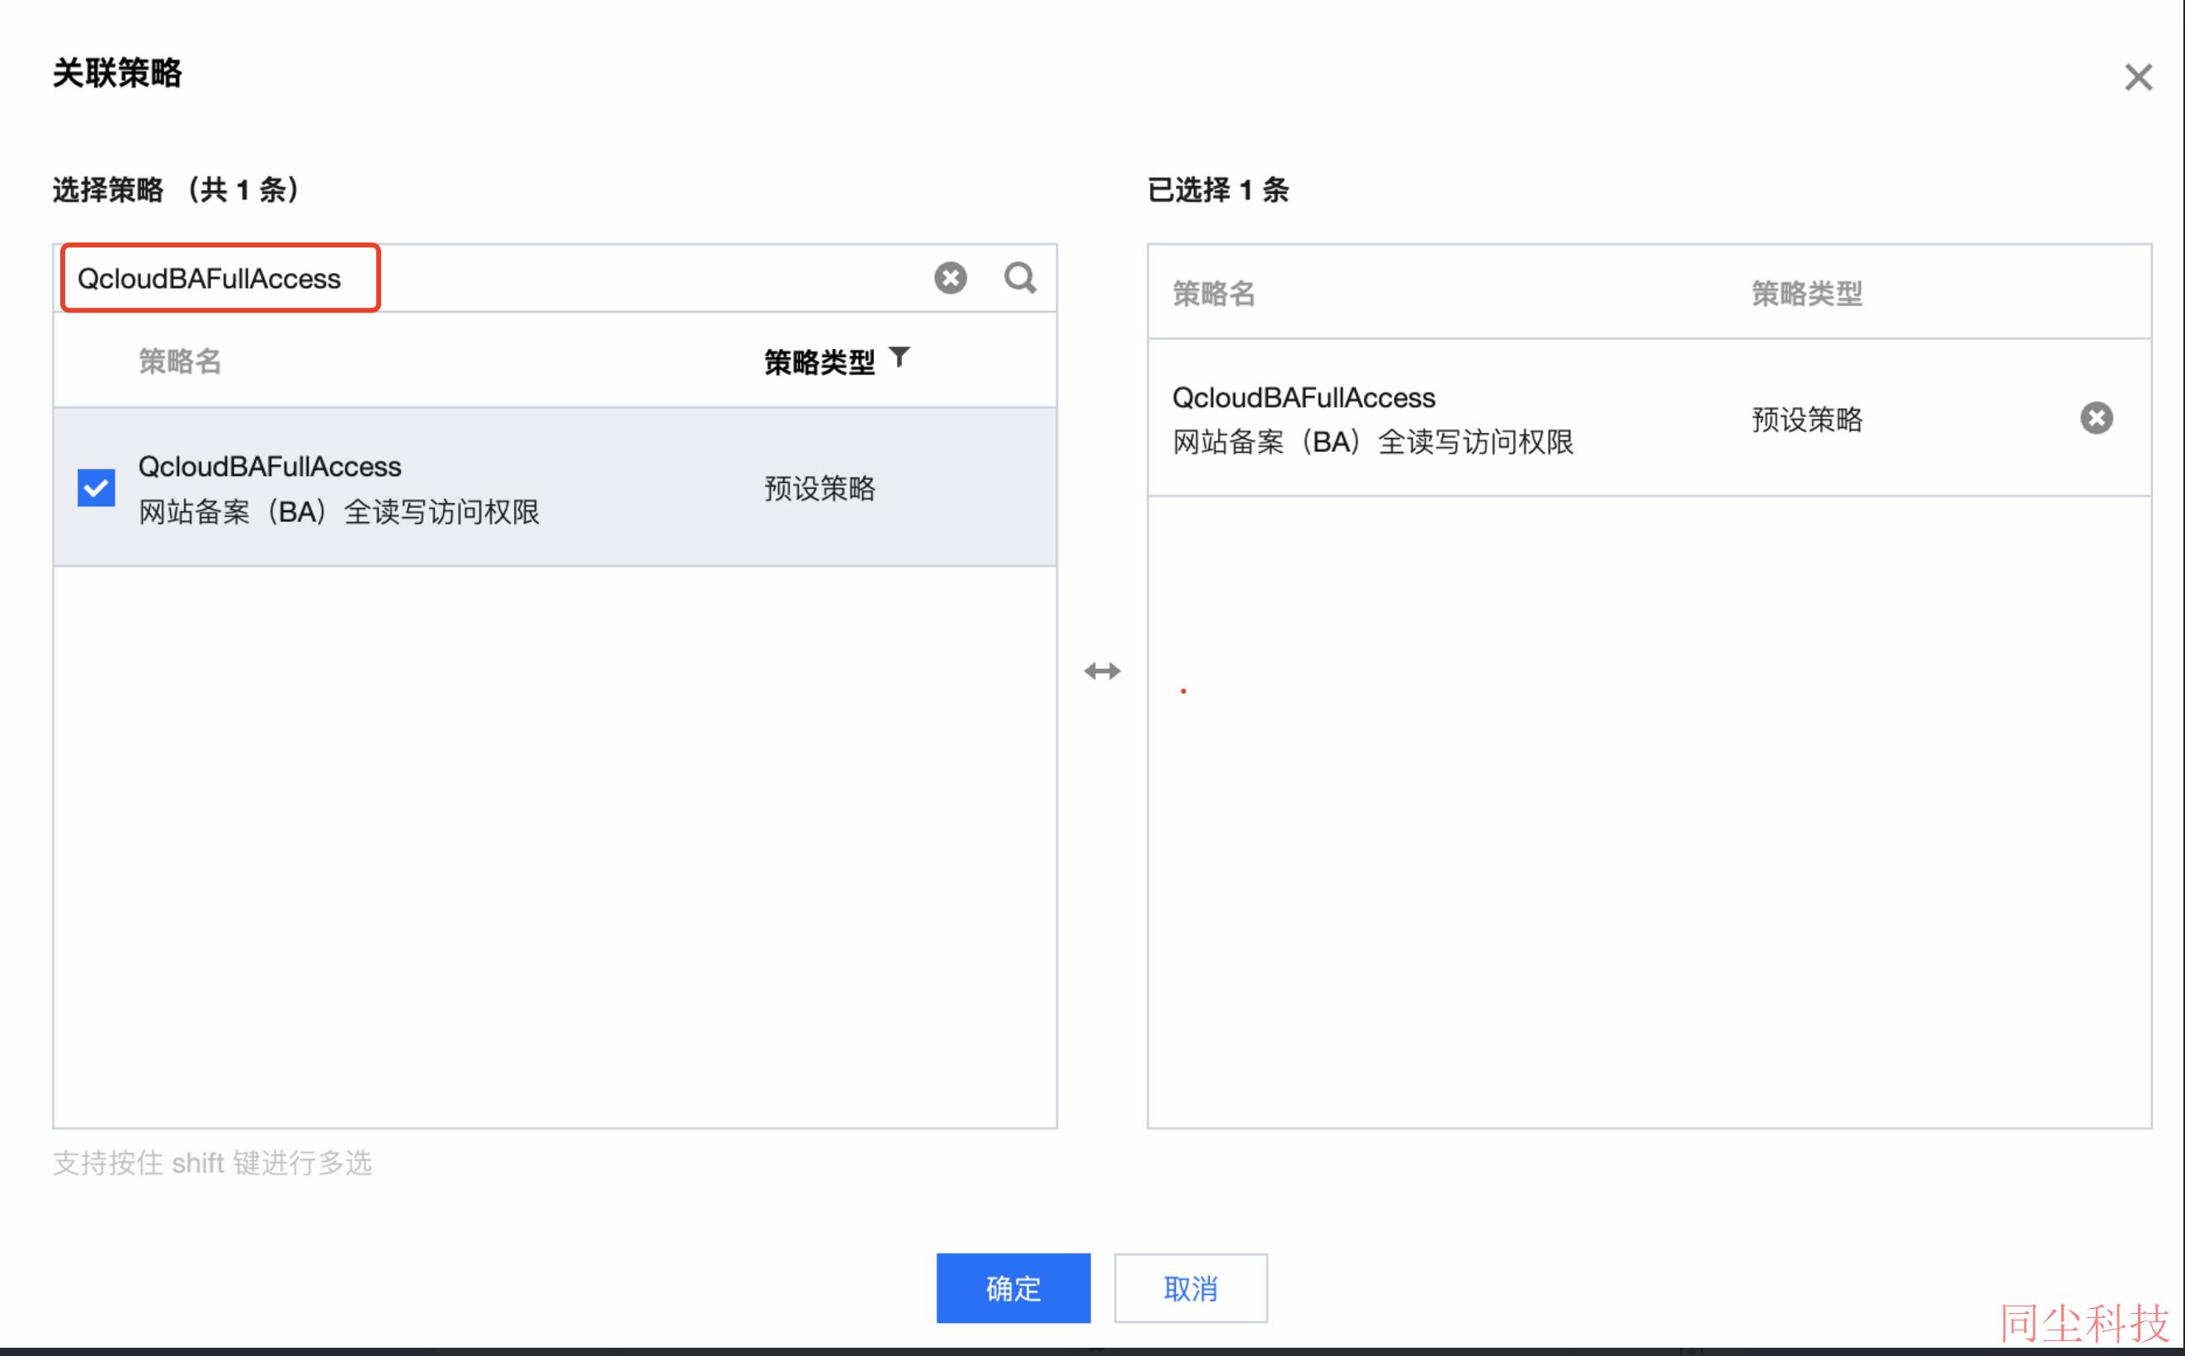Confirm with the 确定 button

tap(1013, 1288)
